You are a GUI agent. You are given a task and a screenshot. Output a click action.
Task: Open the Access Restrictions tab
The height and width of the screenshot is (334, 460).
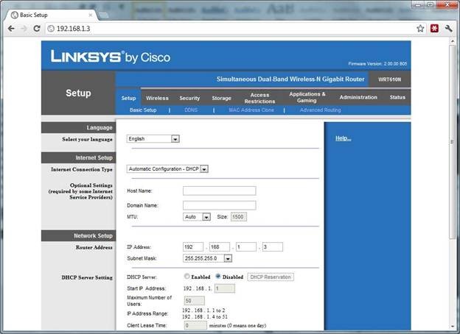[x=259, y=98]
